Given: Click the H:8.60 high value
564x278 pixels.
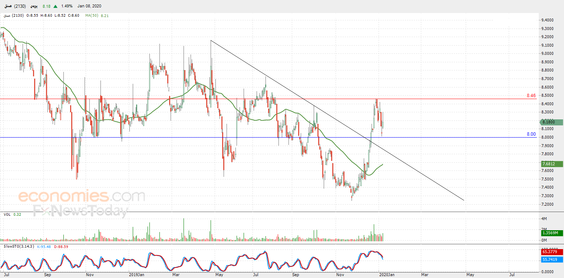Looking at the screenshot, I should tap(46, 16).
